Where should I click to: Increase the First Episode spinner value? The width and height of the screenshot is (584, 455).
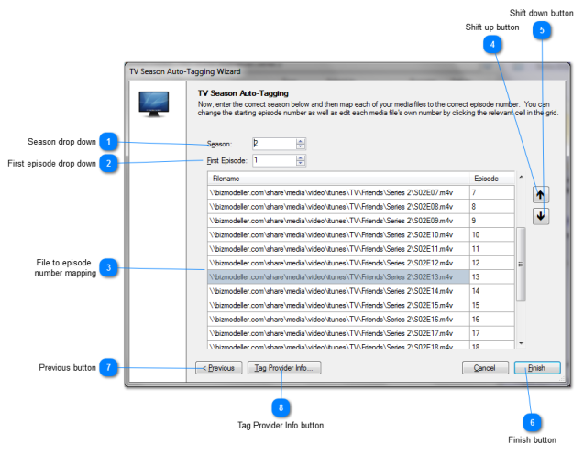pos(301,157)
